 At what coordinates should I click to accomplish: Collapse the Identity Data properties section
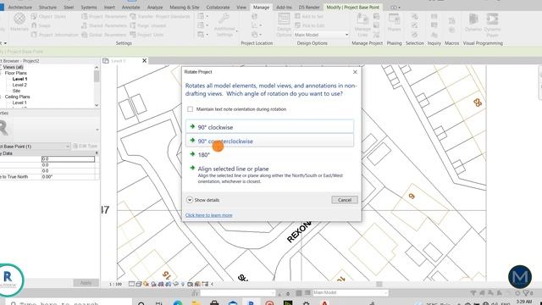(x=97, y=152)
